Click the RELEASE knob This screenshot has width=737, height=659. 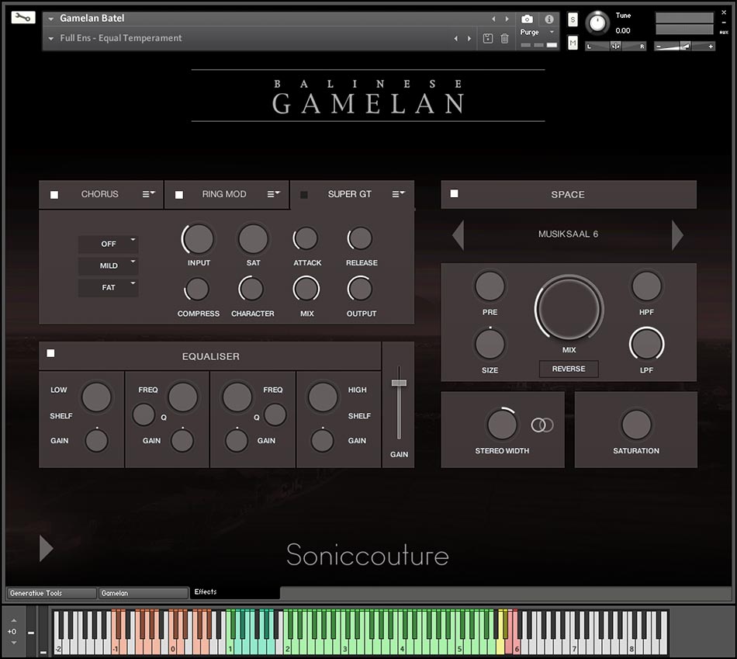click(x=361, y=238)
